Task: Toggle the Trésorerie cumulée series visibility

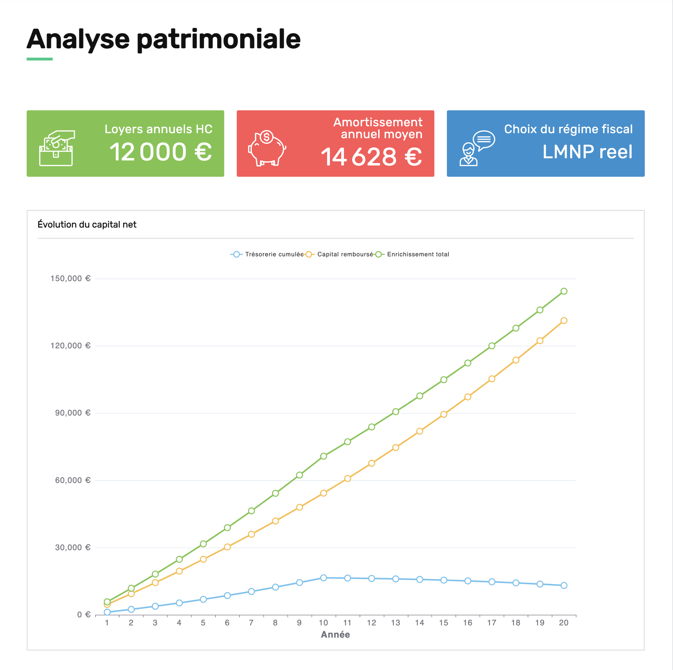Action: click(x=275, y=254)
